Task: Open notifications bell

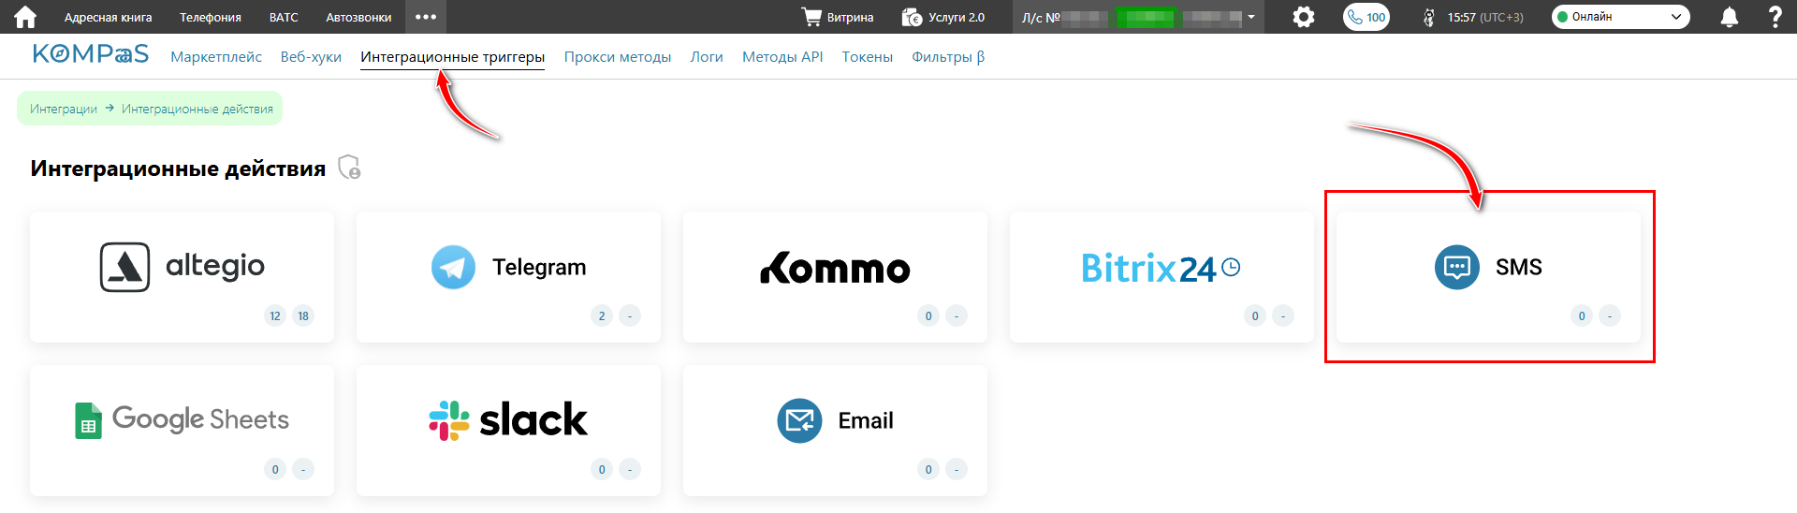Action: click(x=1730, y=17)
